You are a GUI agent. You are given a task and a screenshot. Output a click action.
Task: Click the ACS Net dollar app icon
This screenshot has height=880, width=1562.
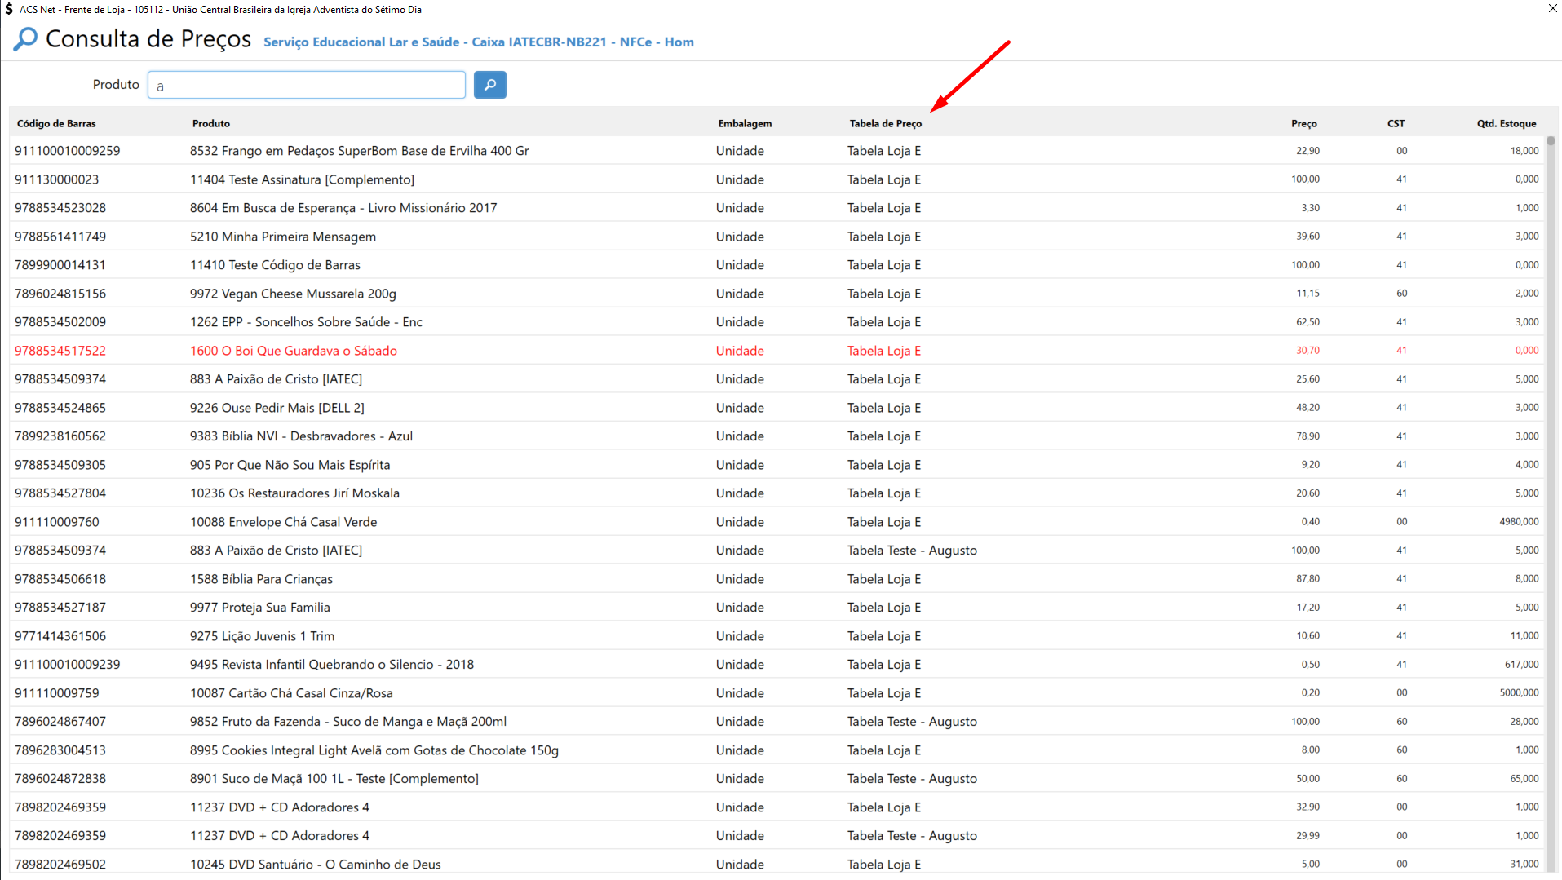pos(8,10)
